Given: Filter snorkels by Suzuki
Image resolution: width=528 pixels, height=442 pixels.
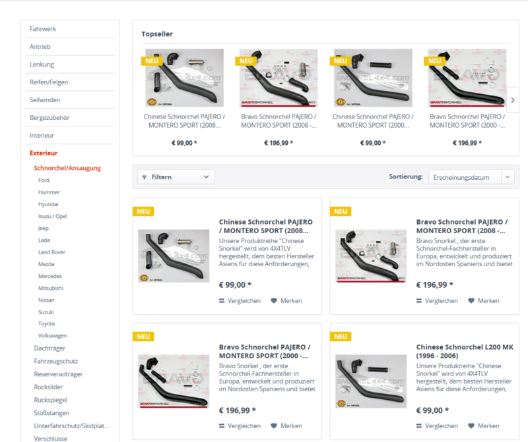Looking at the screenshot, I should click(46, 312).
